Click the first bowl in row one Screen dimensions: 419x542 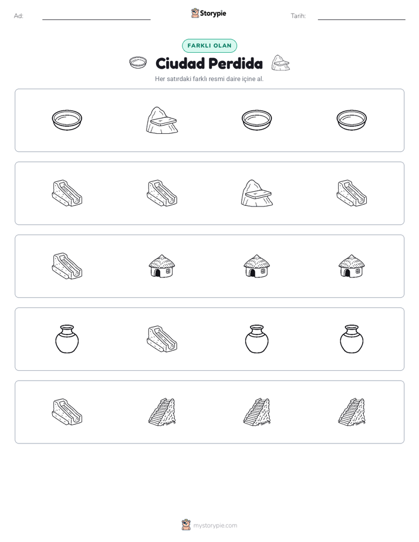click(67, 120)
